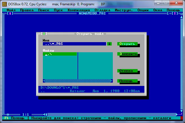Image resolution: width=185 pixels, height=123 pixels.
Task: Click the resize corner of editor window
Action: (180, 114)
